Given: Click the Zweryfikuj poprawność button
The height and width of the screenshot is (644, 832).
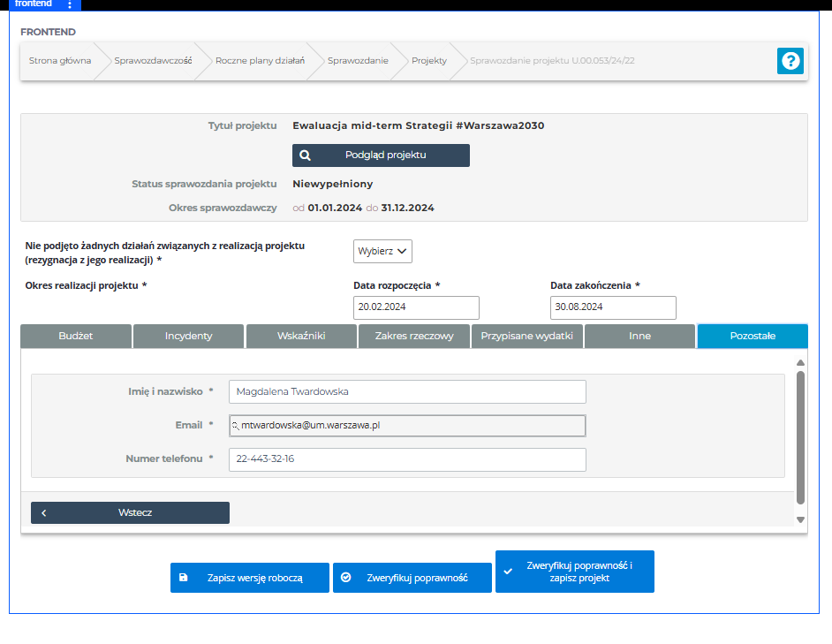Looking at the screenshot, I should click(412, 578).
